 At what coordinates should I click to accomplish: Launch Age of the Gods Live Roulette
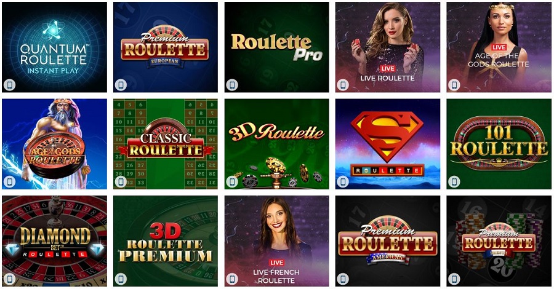pyautogui.click(x=499, y=47)
